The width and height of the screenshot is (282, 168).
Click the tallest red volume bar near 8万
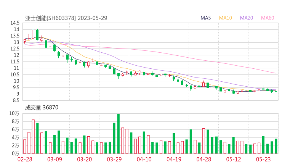(x=33, y=136)
